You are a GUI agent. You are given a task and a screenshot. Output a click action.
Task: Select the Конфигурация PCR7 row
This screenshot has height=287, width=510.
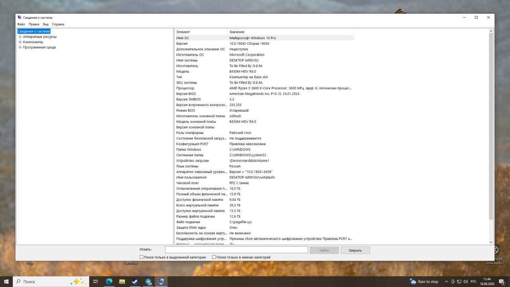pyautogui.click(x=264, y=144)
